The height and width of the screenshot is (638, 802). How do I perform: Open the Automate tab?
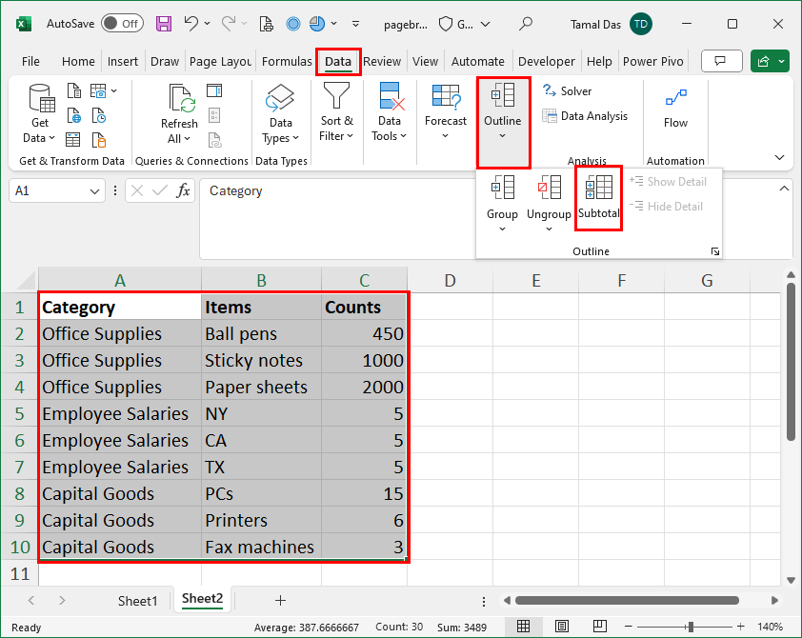[x=478, y=61]
